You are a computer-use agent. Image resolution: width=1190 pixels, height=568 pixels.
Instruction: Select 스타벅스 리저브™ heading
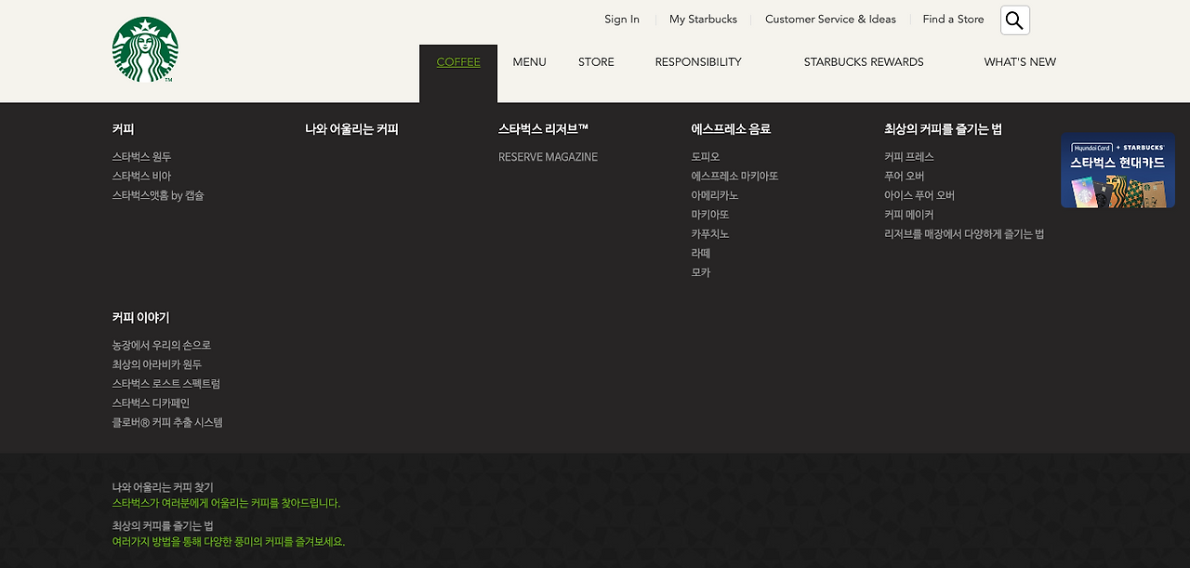[x=543, y=129]
